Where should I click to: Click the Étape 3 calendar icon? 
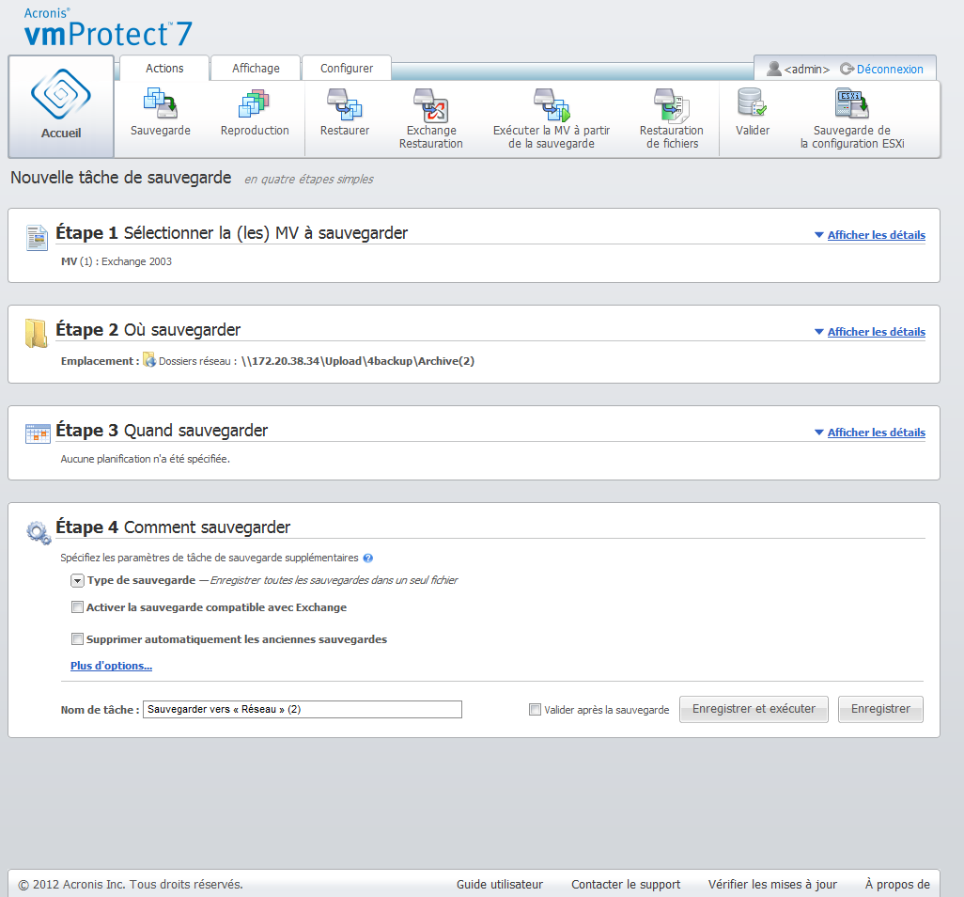tap(38, 433)
